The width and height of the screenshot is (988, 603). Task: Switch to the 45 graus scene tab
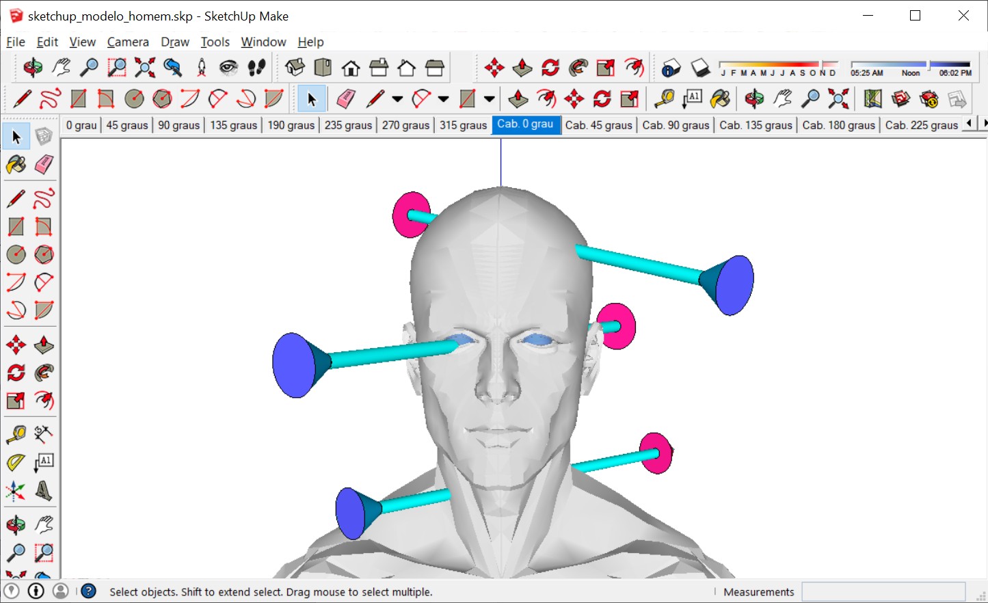(x=127, y=125)
